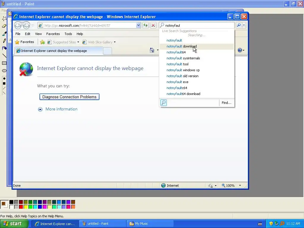Click Add to Favorites Bar star icon

[42, 42]
